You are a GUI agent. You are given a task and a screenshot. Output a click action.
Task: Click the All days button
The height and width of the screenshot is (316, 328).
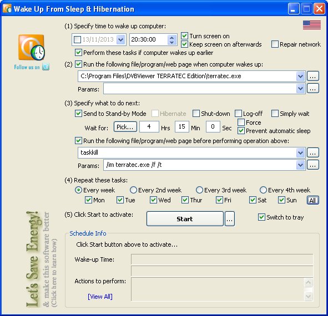pos(312,201)
